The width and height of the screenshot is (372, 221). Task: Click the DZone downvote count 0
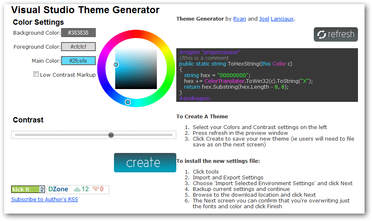[x=102, y=189]
